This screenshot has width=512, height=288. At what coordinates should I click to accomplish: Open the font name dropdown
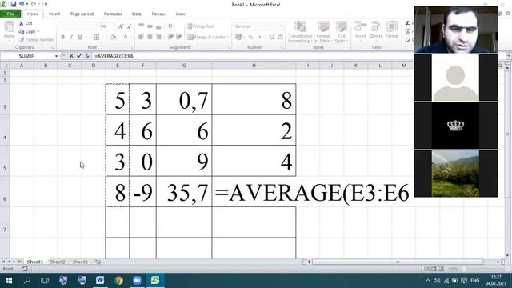(98, 26)
